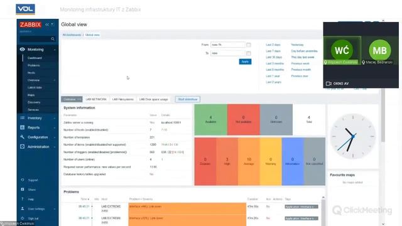Click the To time input field
Image resolution: width=402 pixels, height=226 pixels.
click(227, 53)
